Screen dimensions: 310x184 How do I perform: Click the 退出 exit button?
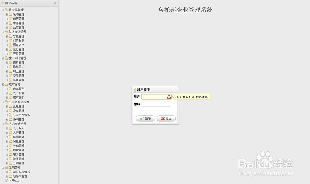(x=166, y=118)
